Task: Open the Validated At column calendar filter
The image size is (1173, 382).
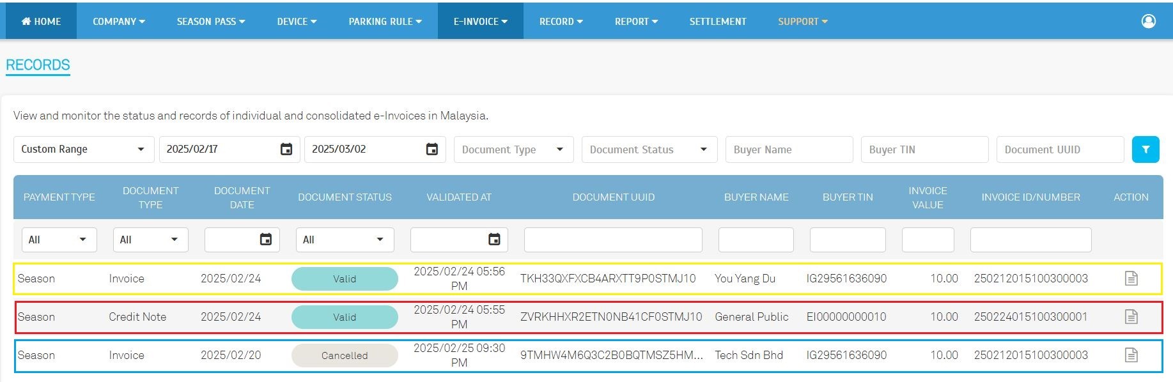Action: point(494,240)
